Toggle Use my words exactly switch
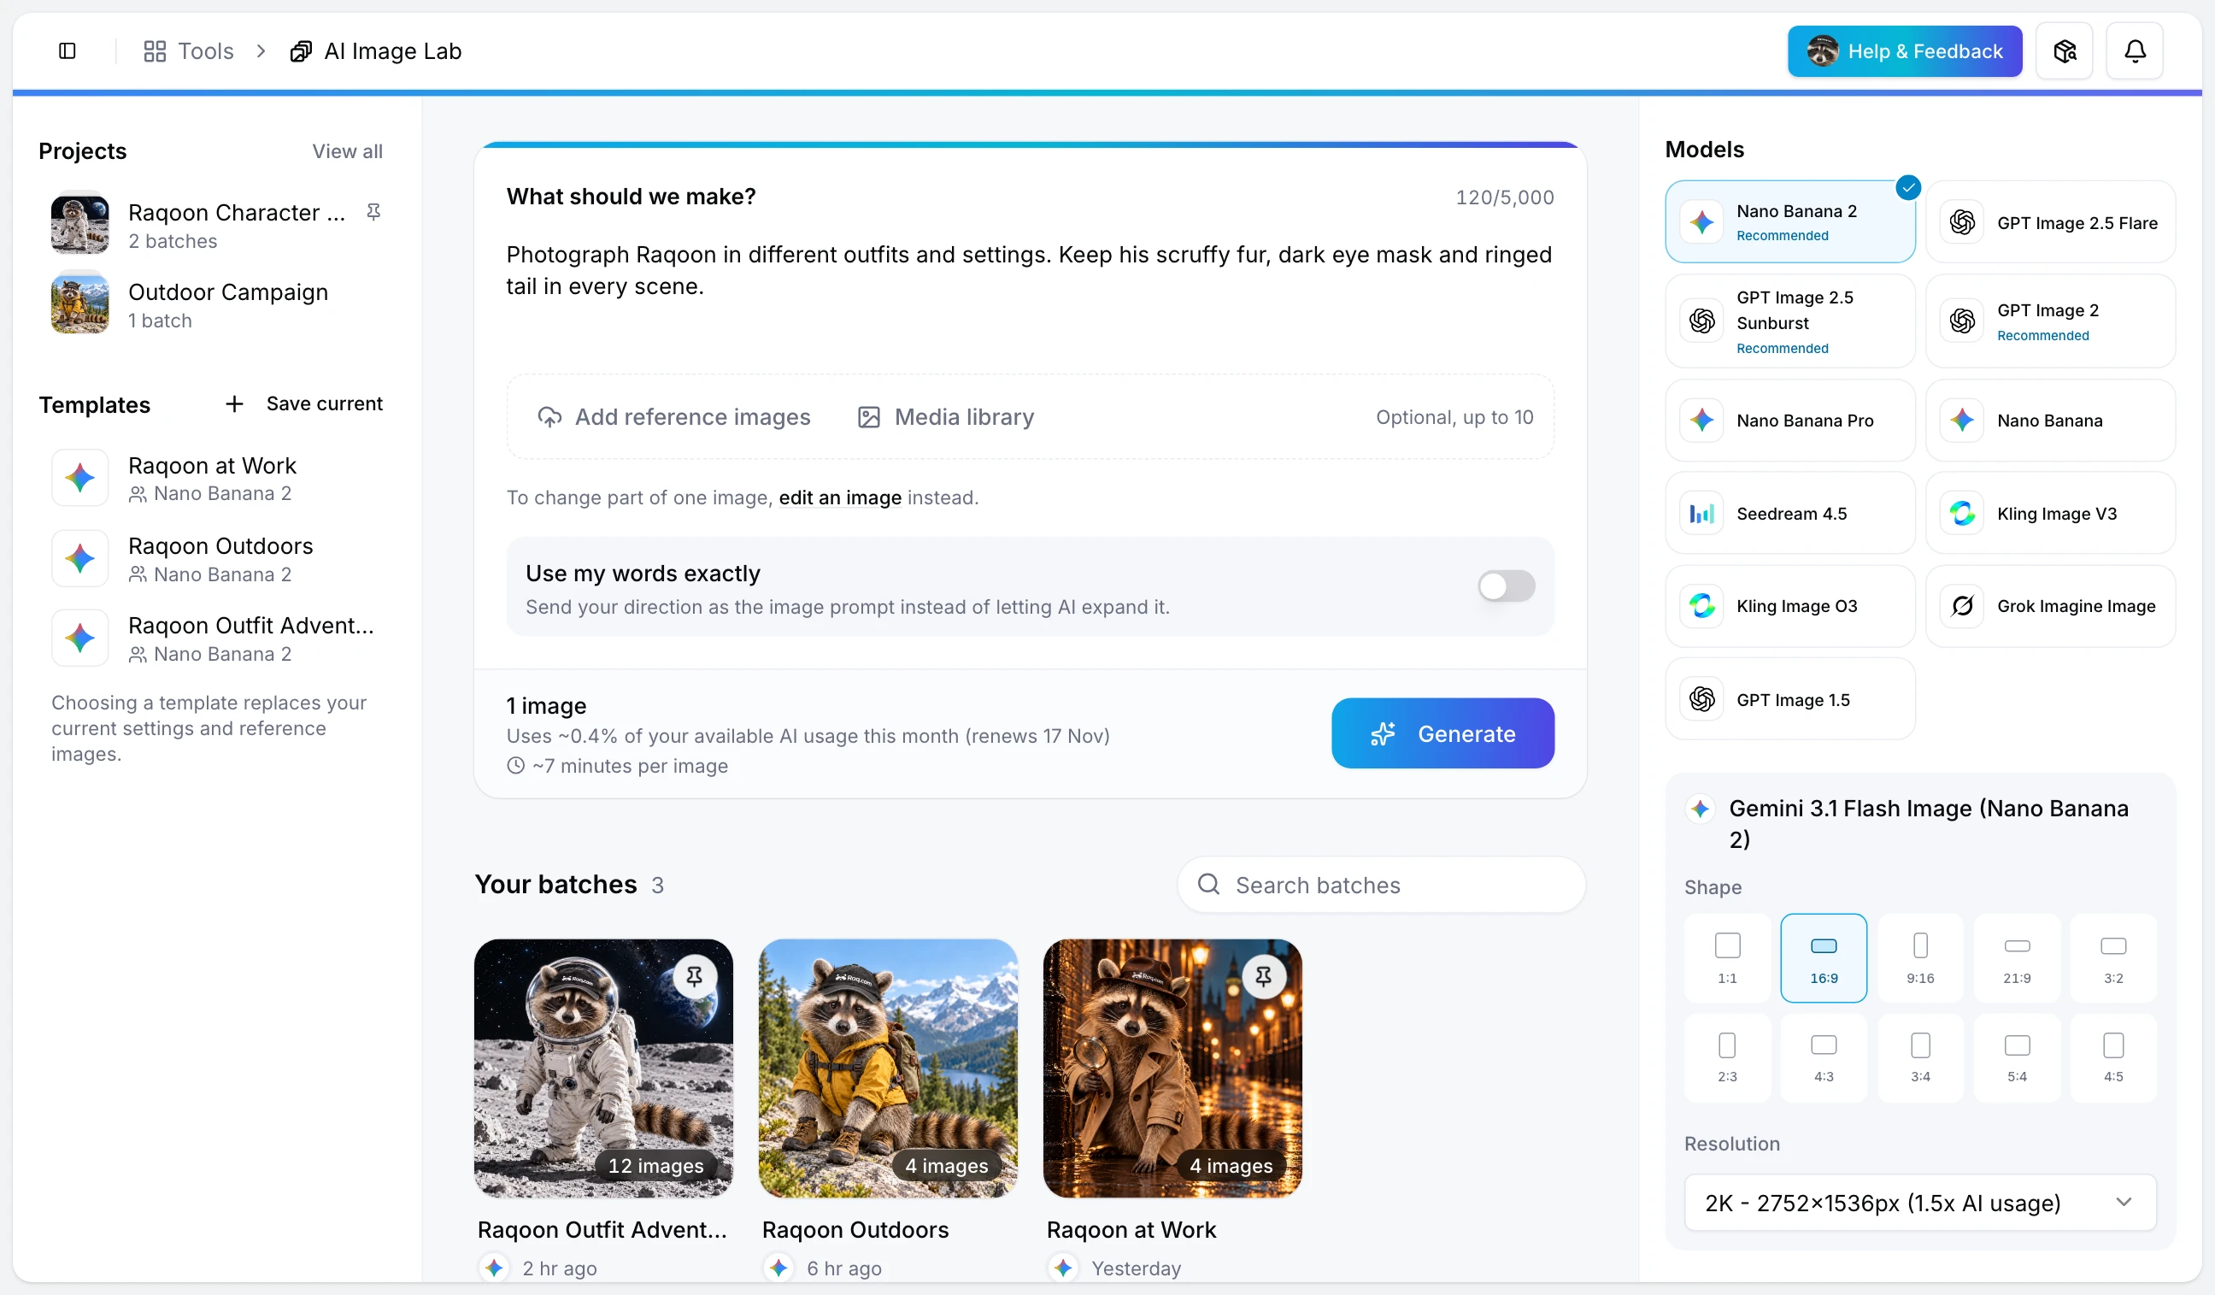 [x=1506, y=586]
